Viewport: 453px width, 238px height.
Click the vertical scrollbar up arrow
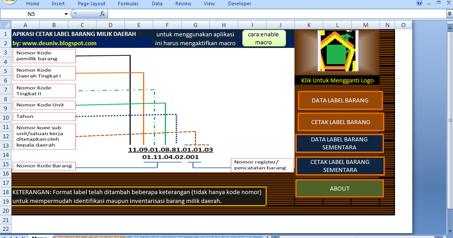tap(450, 28)
